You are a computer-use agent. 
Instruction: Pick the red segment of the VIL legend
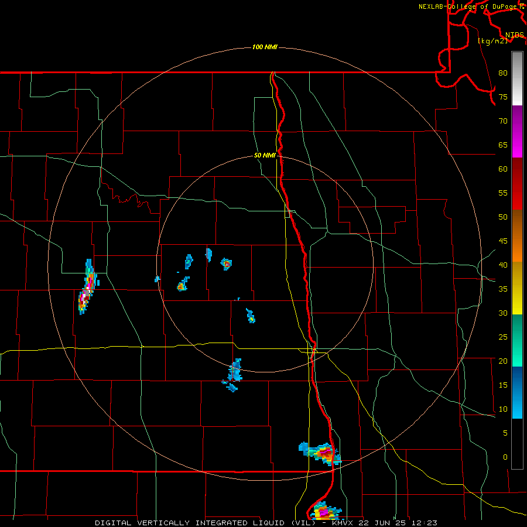pos(517,184)
